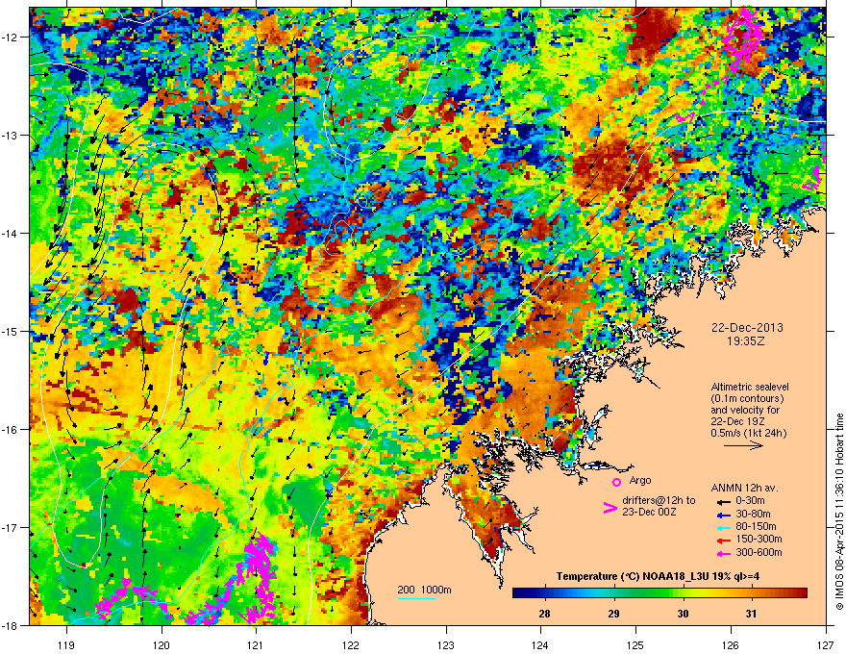Image resolution: width=846 pixels, height=654 pixels.
Task: Click the magenta drifters arrowhead legend symbol
Action: click(610, 508)
